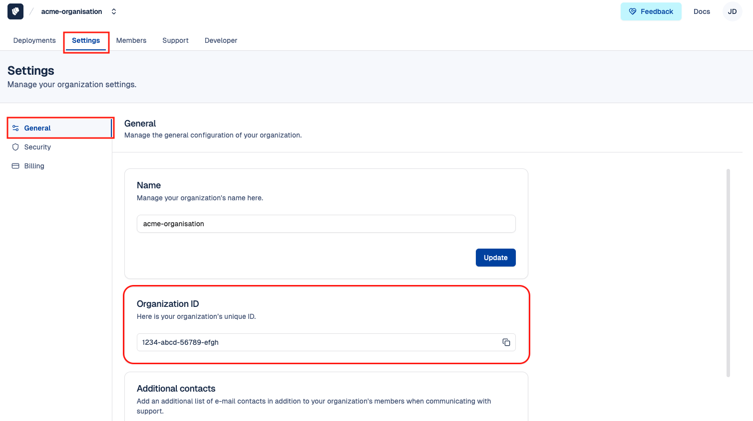Copy the Organization ID with the copy icon
753x421 pixels.
506,342
